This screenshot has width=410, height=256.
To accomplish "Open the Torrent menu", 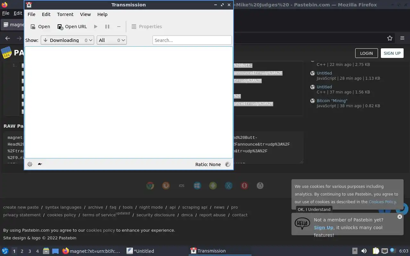I will (x=65, y=14).
